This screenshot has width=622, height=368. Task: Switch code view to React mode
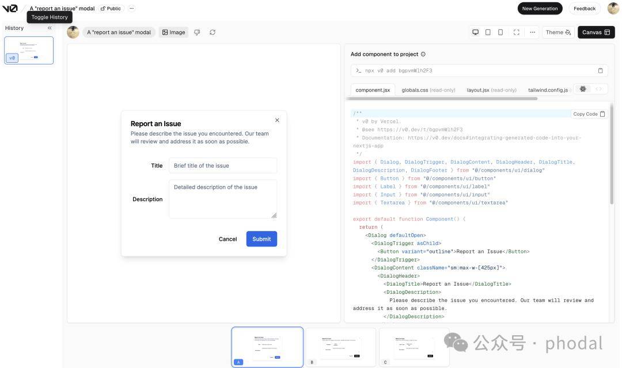583,89
